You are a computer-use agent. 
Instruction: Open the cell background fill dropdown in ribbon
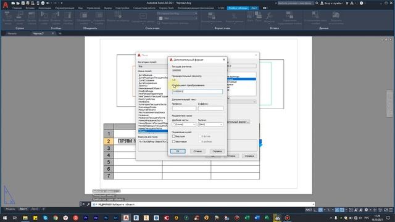[177, 18]
